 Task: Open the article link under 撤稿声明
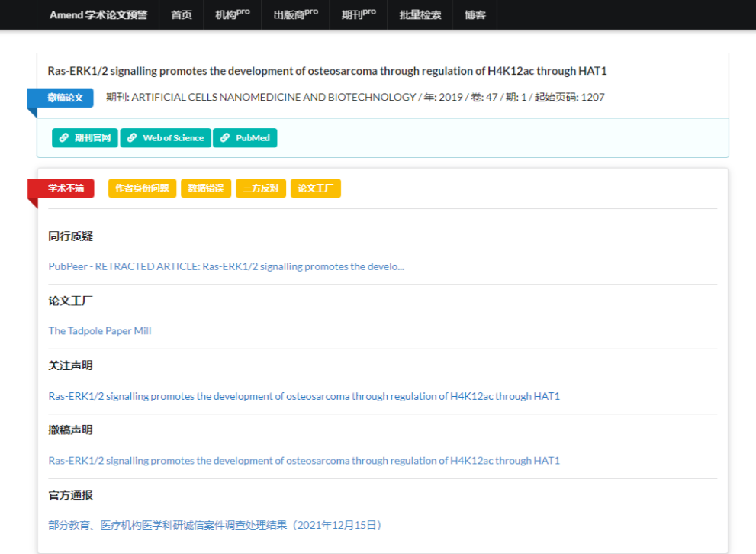coord(304,461)
